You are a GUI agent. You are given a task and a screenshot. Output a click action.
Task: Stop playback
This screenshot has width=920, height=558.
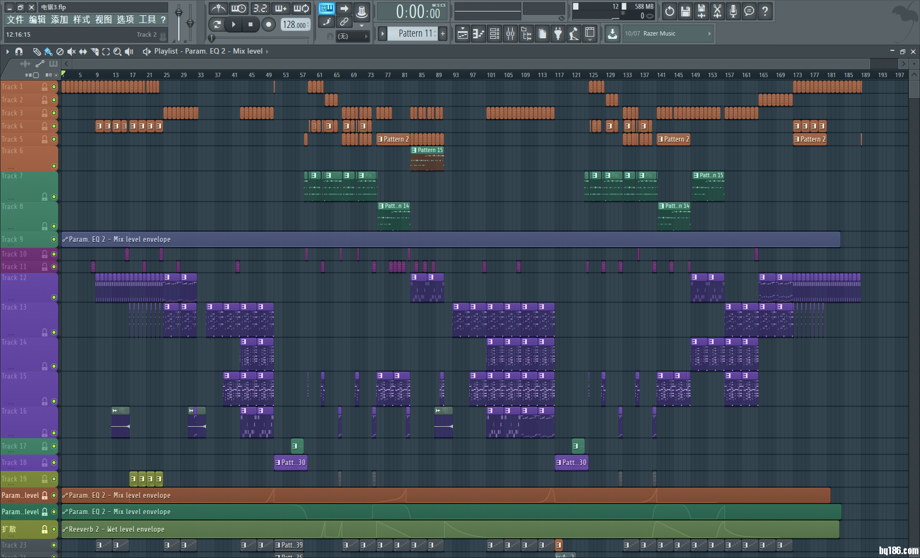(250, 24)
